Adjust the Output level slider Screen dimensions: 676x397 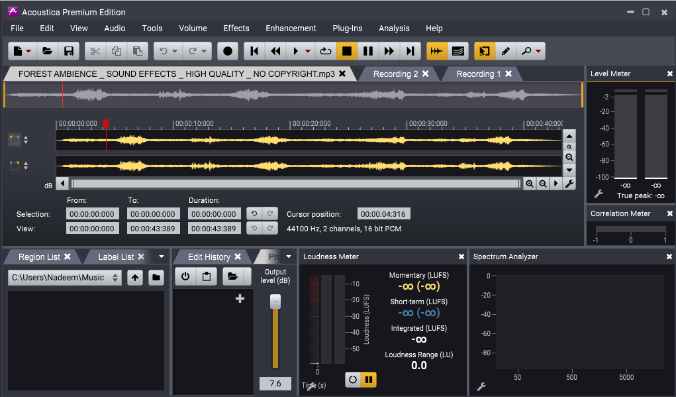[275, 302]
